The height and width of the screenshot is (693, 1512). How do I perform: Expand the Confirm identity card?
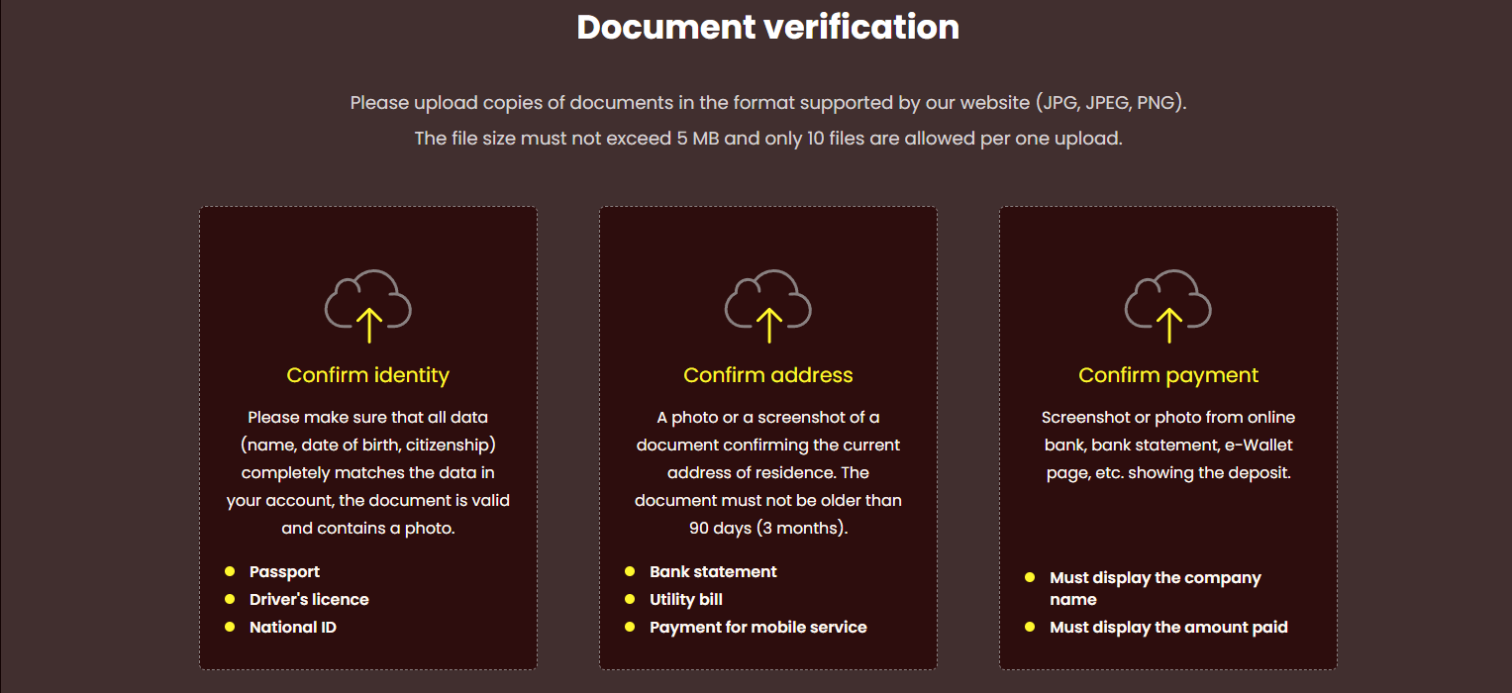pyautogui.click(x=368, y=437)
